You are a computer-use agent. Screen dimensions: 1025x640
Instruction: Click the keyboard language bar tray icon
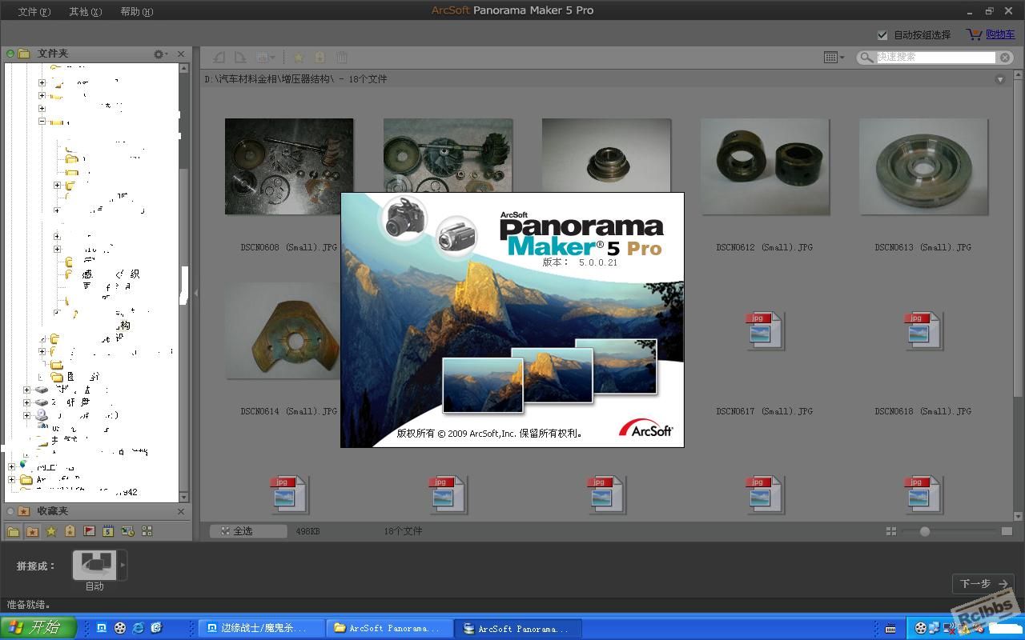pos(890,629)
